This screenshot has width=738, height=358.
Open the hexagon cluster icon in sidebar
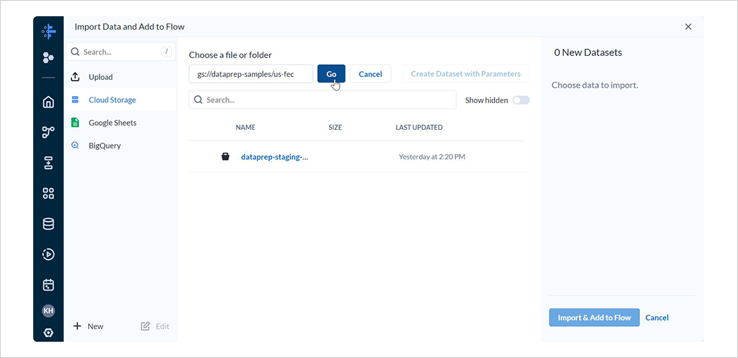pyautogui.click(x=48, y=57)
